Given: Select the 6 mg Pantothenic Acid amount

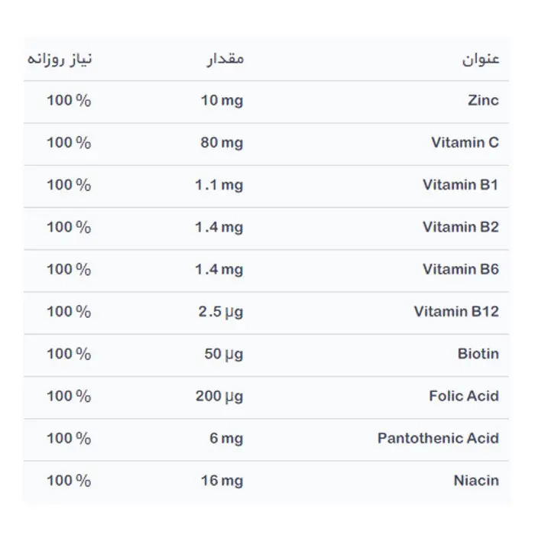Looking at the screenshot, I should [x=226, y=439].
